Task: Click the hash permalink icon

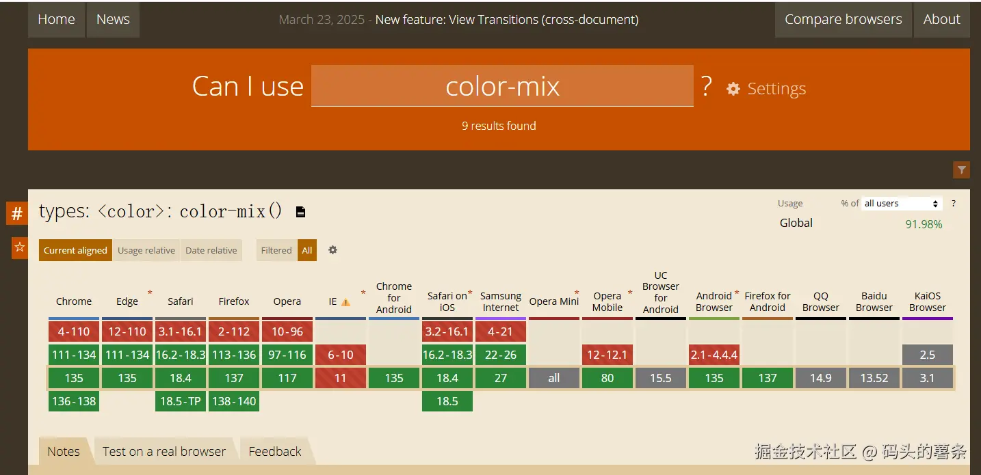Action: click(17, 213)
